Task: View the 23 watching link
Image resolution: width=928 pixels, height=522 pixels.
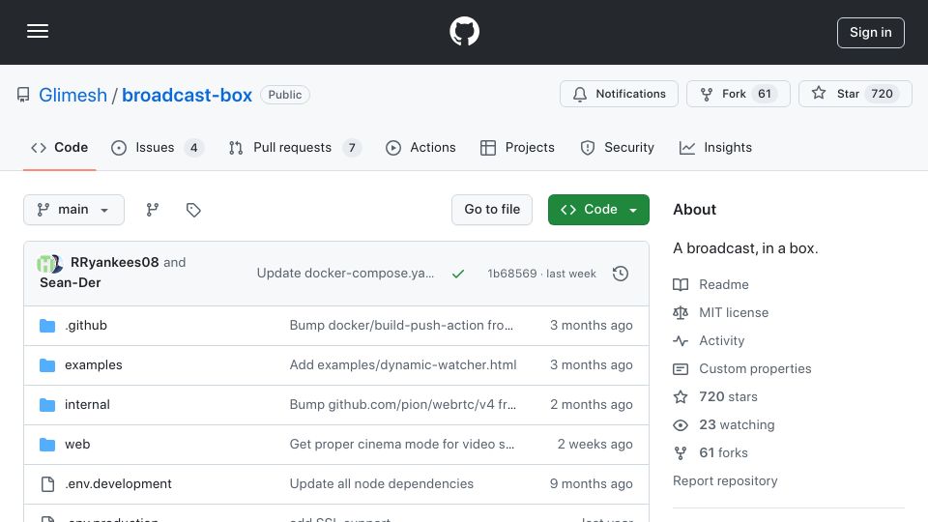Action: (x=737, y=425)
